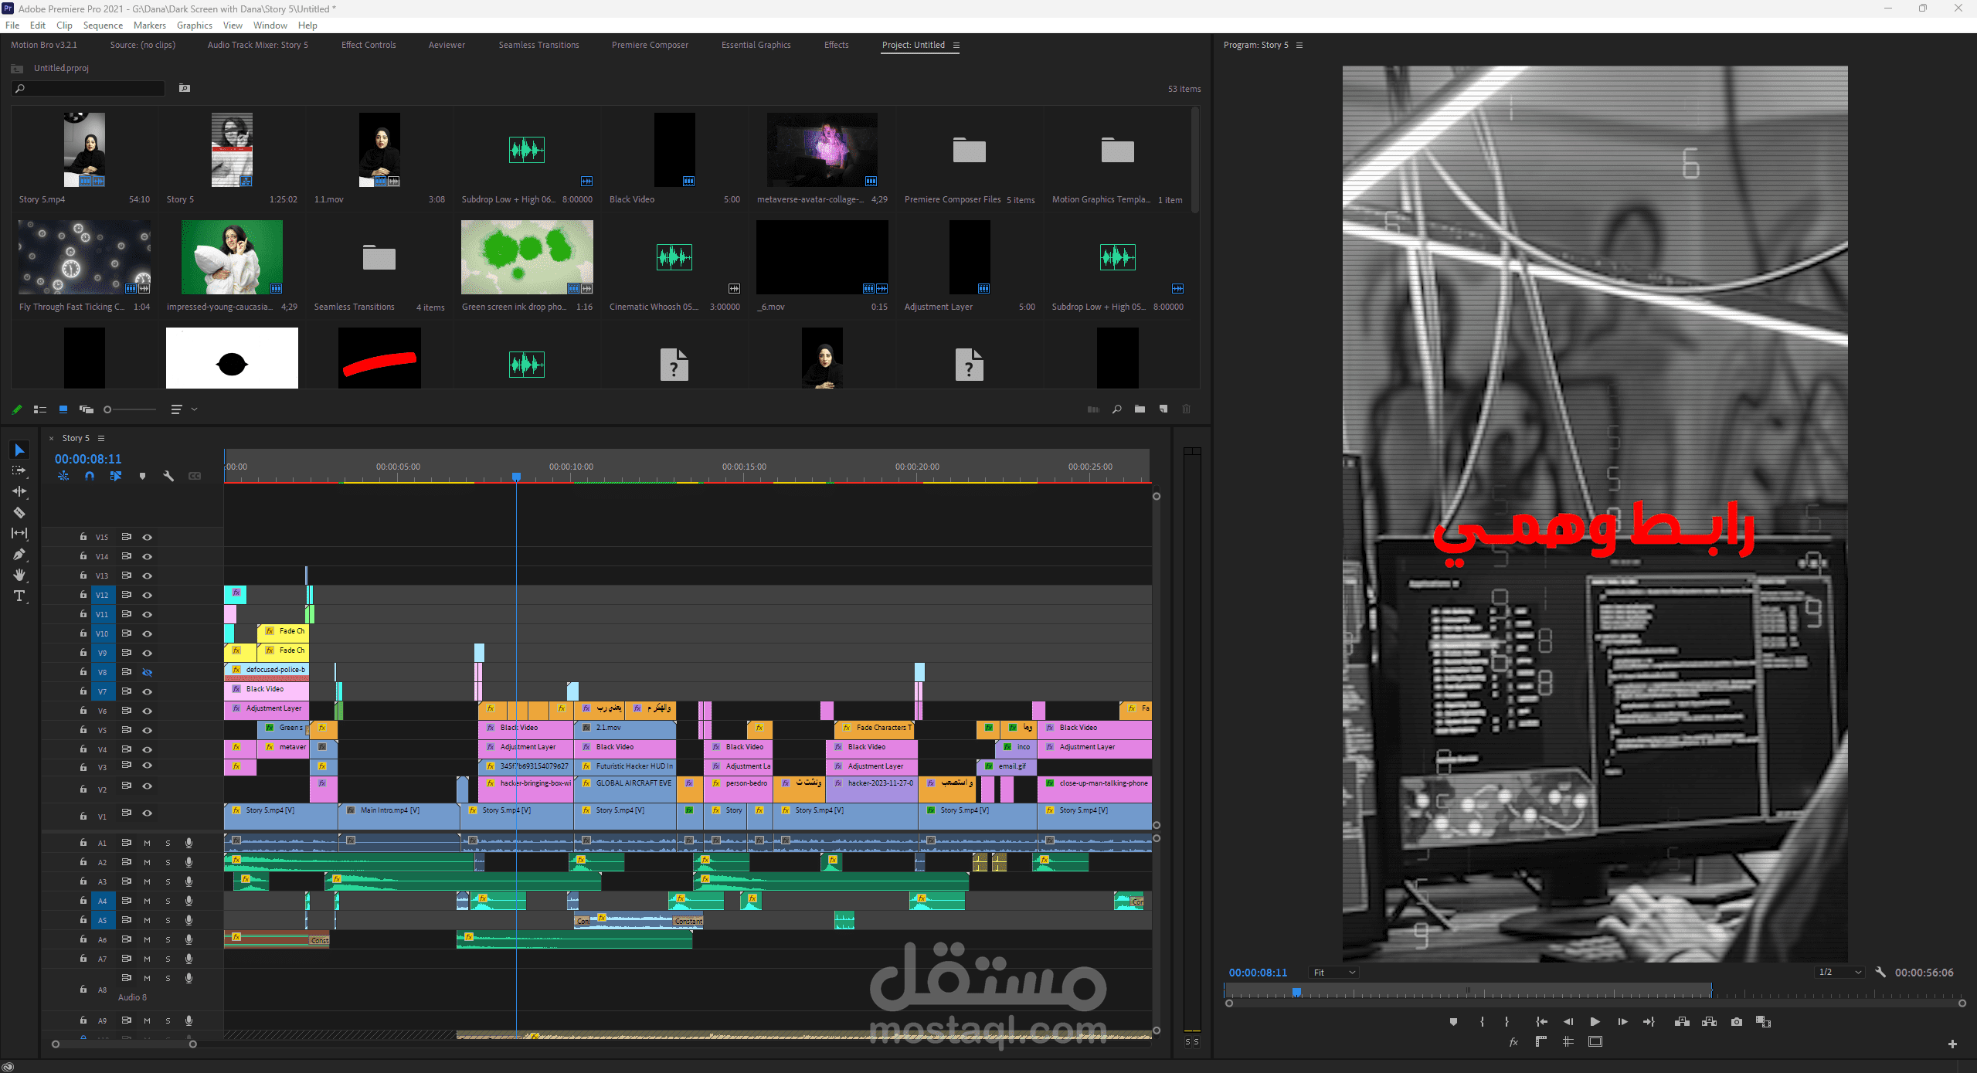
Task: Click the Export Frame camera icon
Action: click(x=1737, y=1022)
